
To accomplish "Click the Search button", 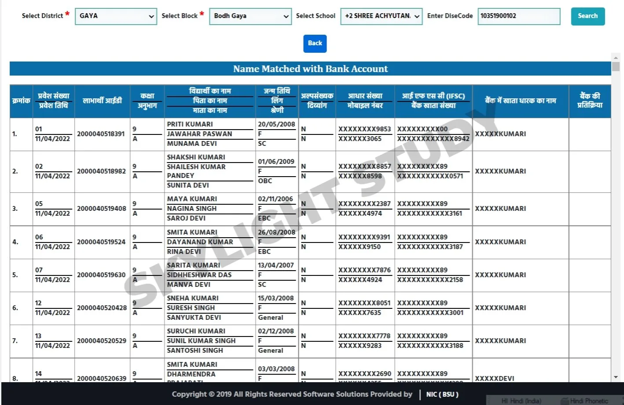I will (x=588, y=16).
